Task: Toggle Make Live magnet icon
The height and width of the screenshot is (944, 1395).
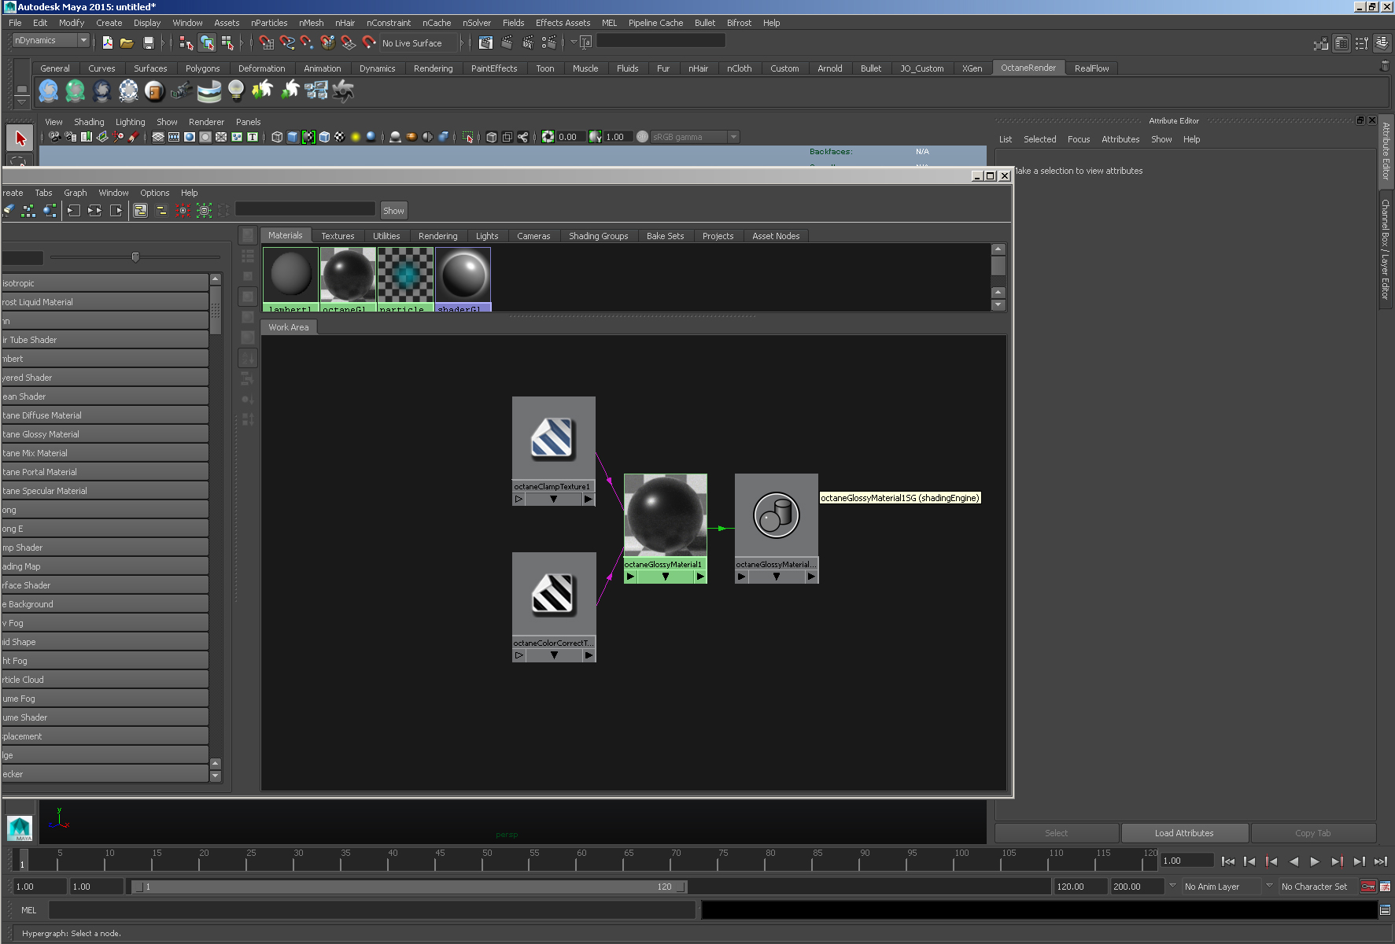Action: click(x=369, y=42)
